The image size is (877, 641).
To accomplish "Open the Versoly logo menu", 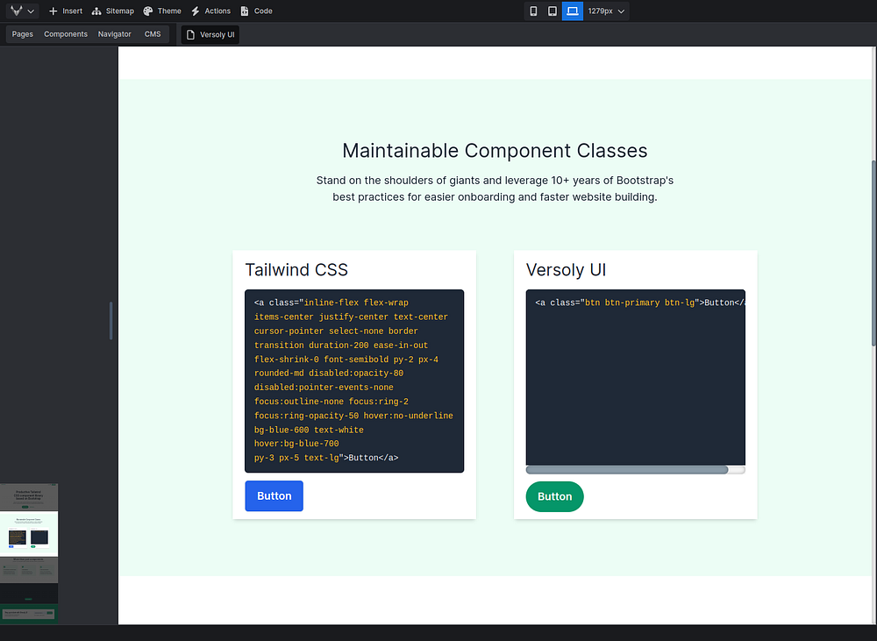I will click(x=23, y=11).
